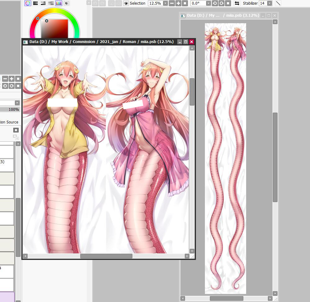Flip the view horizontally
Viewport: 310px width, 302px height.
pyautogui.click(x=237, y=3)
